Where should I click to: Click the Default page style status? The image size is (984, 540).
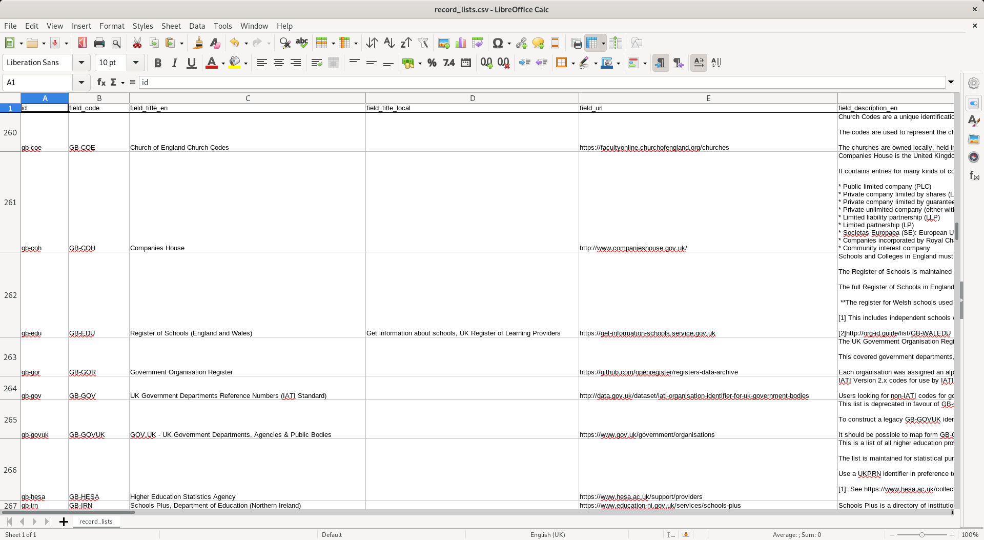click(x=332, y=534)
